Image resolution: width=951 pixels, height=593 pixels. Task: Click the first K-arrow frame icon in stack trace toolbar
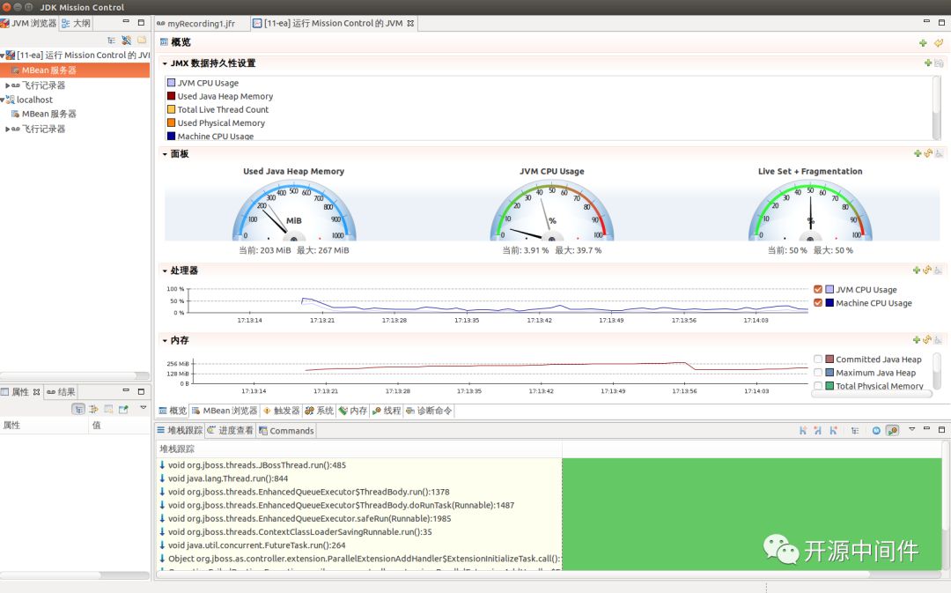click(x=803, y=431)
